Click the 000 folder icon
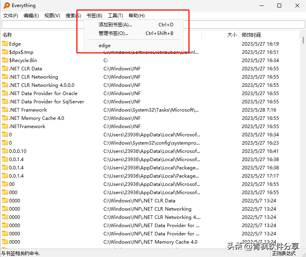 pos(5,192)
